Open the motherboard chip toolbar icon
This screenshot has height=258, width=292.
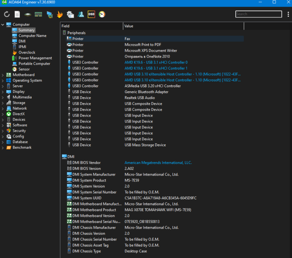[x=28, y=15]
